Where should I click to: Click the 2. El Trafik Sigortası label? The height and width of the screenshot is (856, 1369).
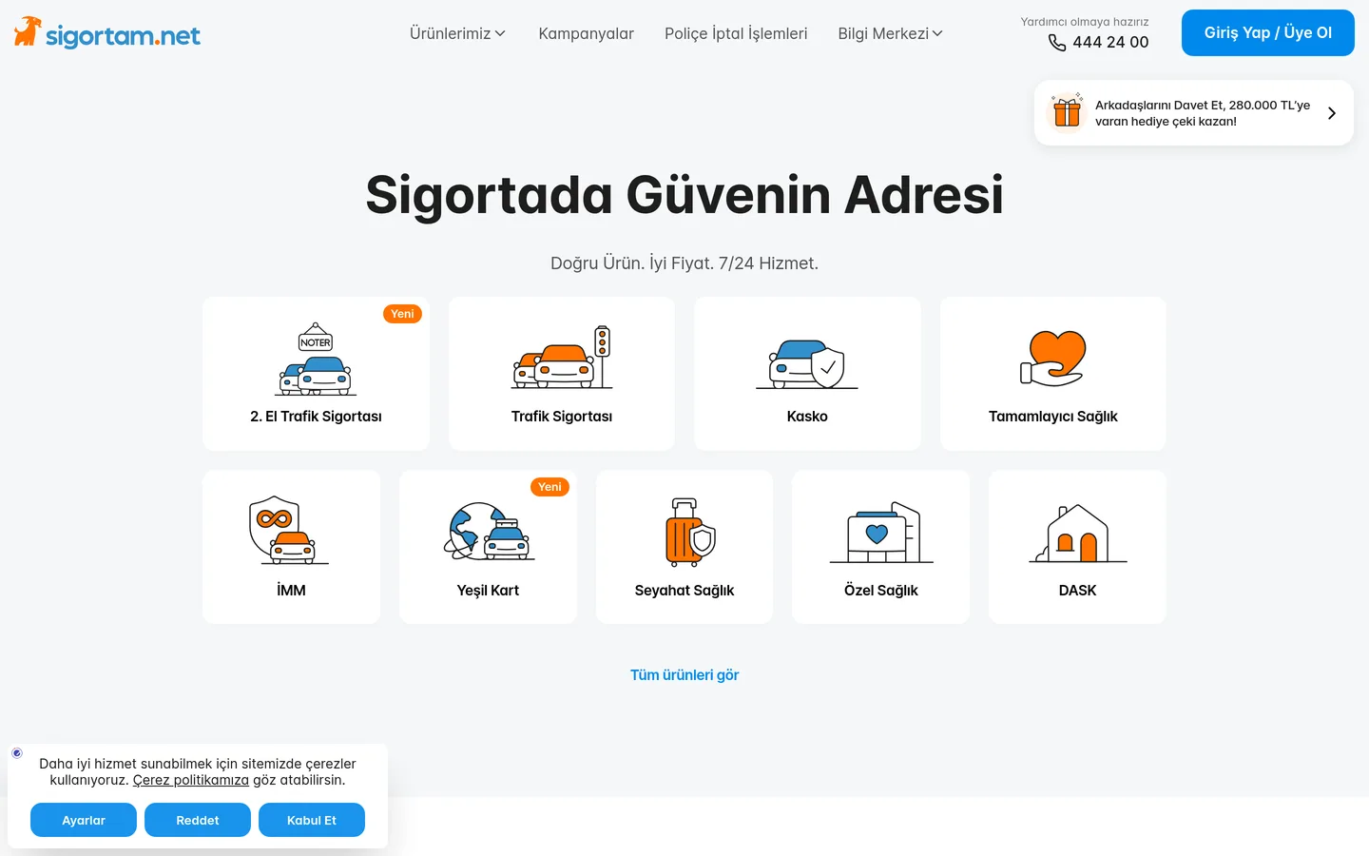(316, 417)
